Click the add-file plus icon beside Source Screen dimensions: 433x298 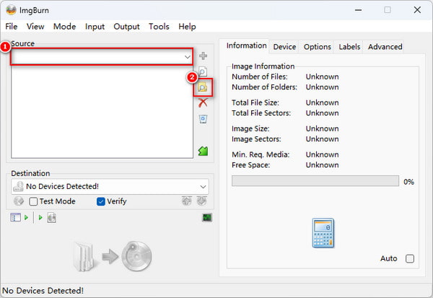[204, 56]
